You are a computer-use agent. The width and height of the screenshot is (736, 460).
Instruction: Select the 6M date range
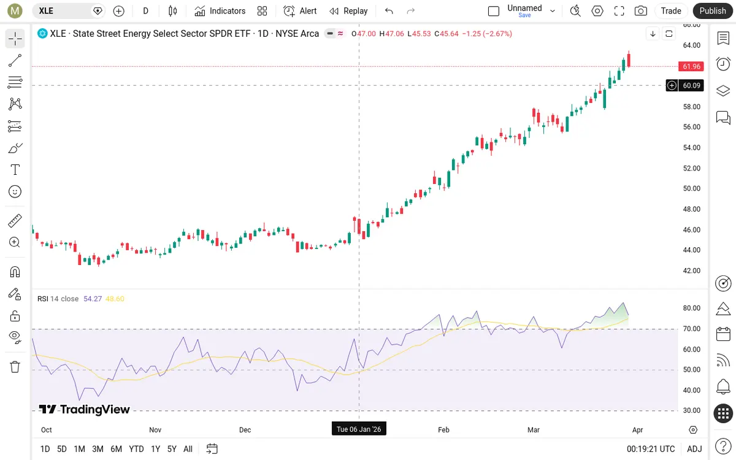[x=117, y=449]
